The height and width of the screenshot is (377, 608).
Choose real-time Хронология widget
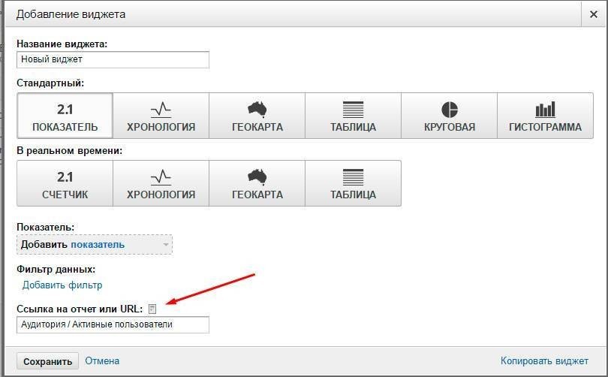[x=161, y=183]
